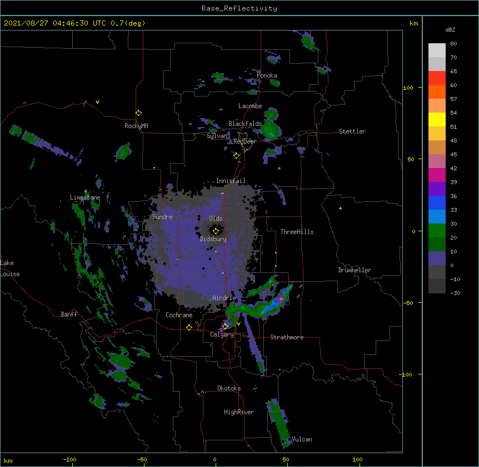The width and height of the screenshot is (479, 467).
Task: Pick the magenta 42-39 dBZ legend swatch
Action: (x=437, y=175)
